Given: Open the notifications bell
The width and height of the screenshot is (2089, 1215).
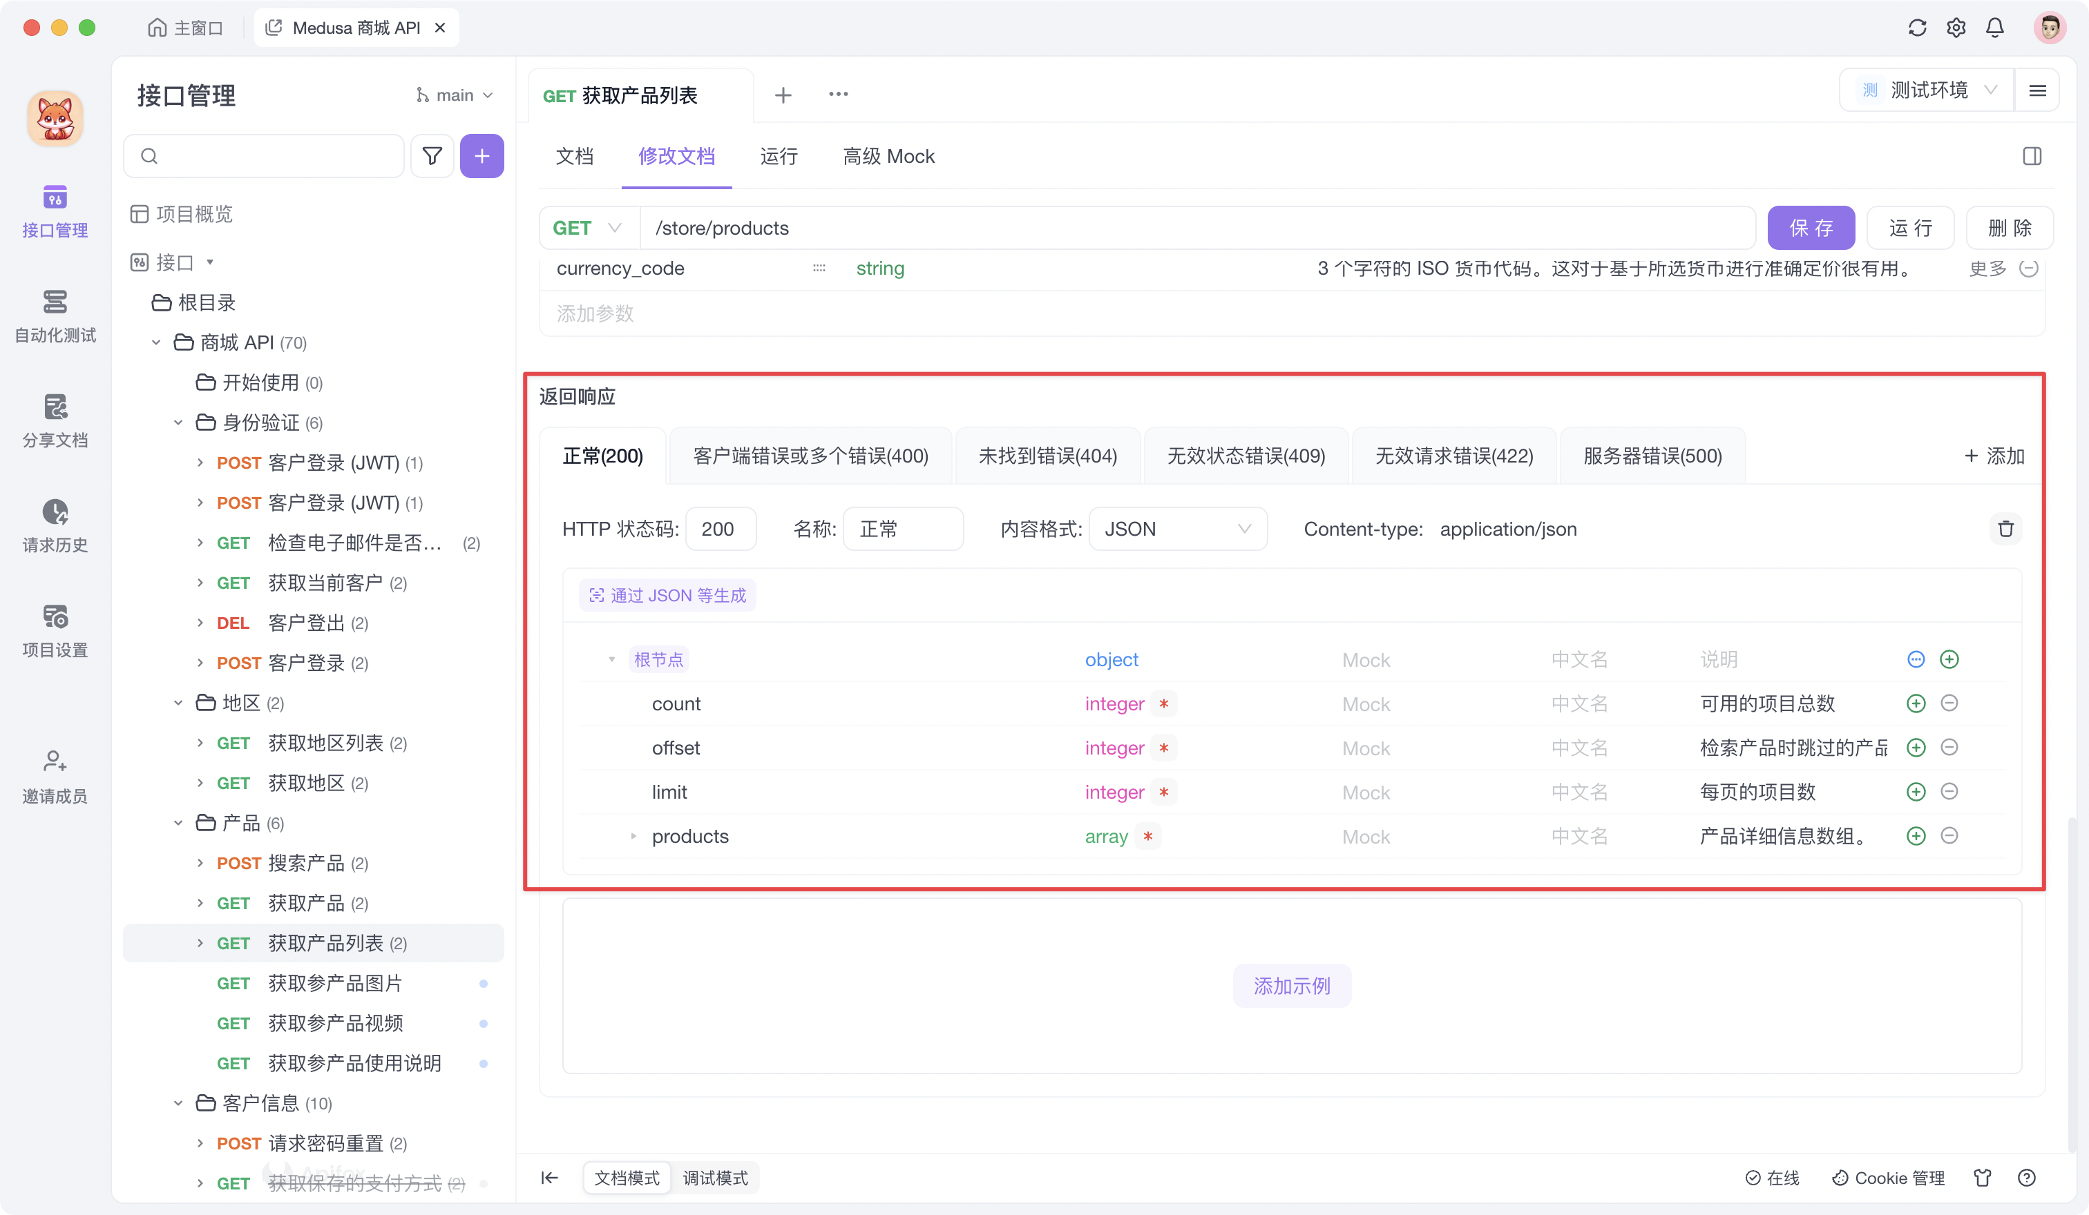Looking at the screenshot, I should point(1994,28).
